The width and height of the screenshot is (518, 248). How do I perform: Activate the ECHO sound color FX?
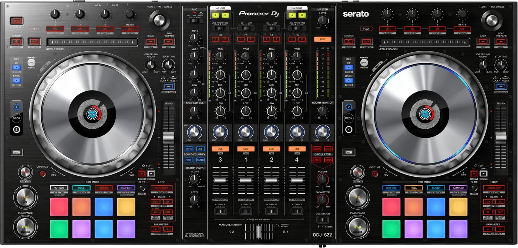coord(189,149)
